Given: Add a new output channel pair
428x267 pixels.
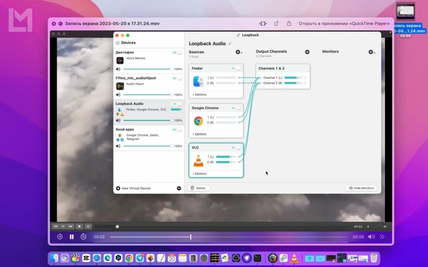Looking at the screenshot, I should pos(307,52).
